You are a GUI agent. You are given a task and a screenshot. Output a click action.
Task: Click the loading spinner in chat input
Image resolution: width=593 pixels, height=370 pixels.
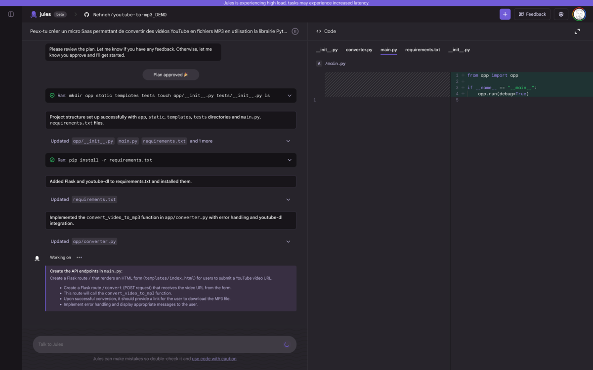click(x=287, y=344)
